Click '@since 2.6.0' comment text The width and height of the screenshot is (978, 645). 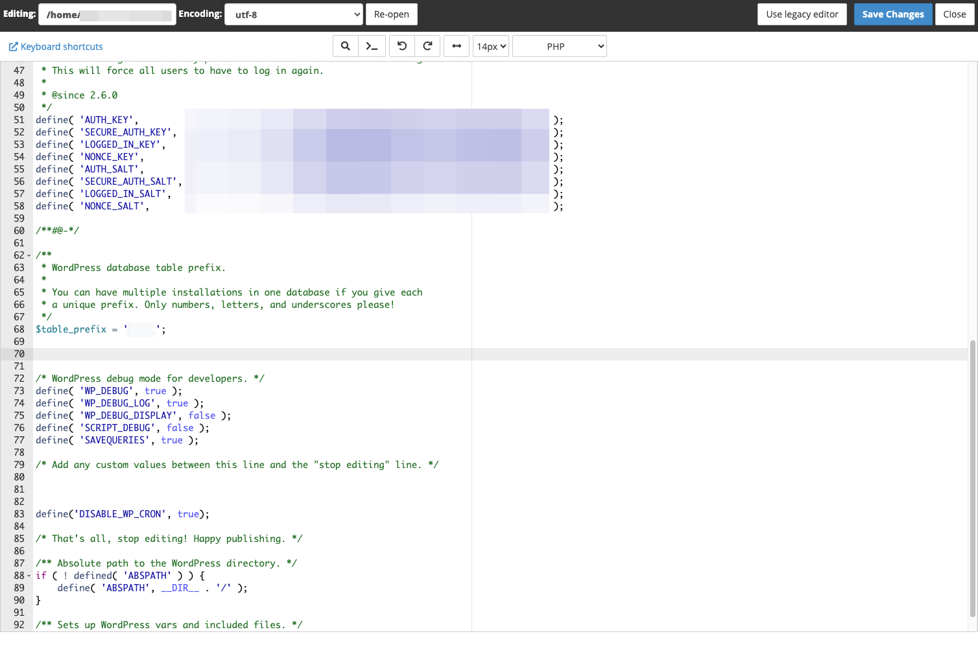(x=84, y=95)
